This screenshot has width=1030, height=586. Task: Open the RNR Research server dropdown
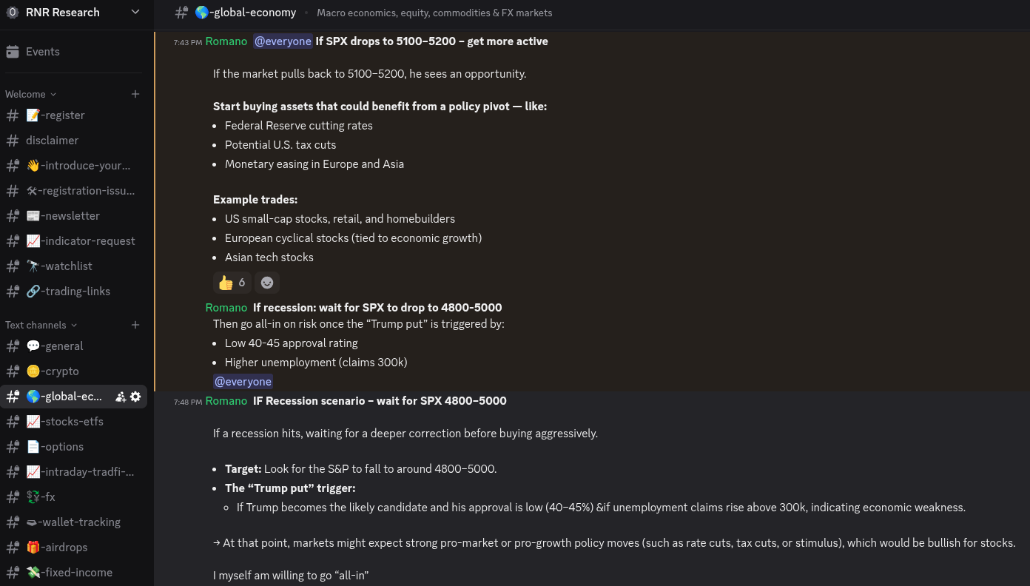point(135,12)
